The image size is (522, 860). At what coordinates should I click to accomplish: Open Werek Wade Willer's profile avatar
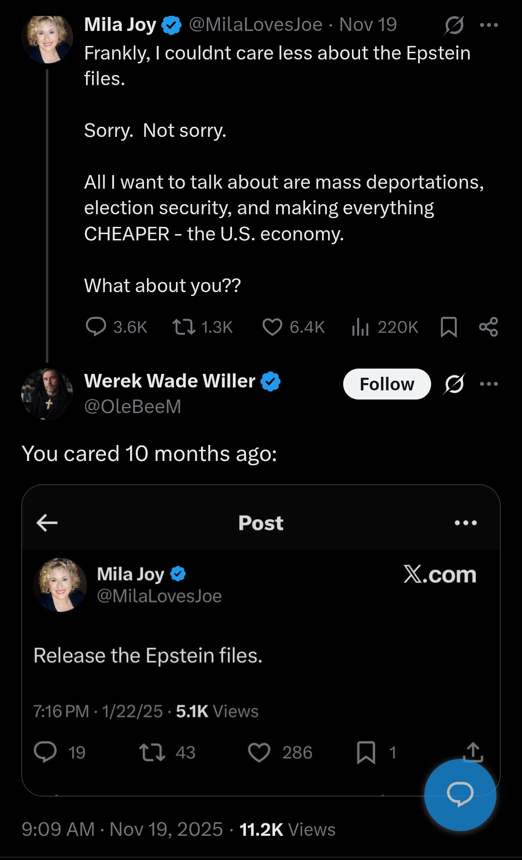click(47, 393)
